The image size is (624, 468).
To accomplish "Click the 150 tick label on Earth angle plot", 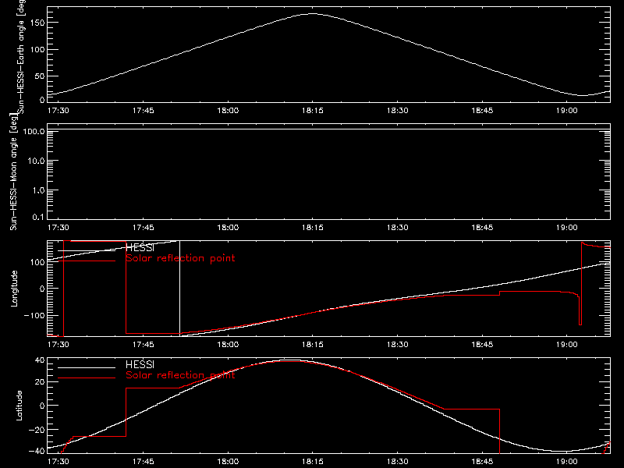I will 37,23.
